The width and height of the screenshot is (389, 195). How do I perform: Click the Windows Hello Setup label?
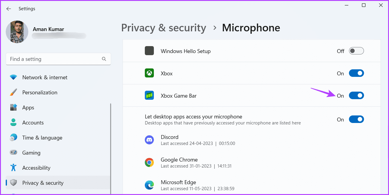[186, 51]
